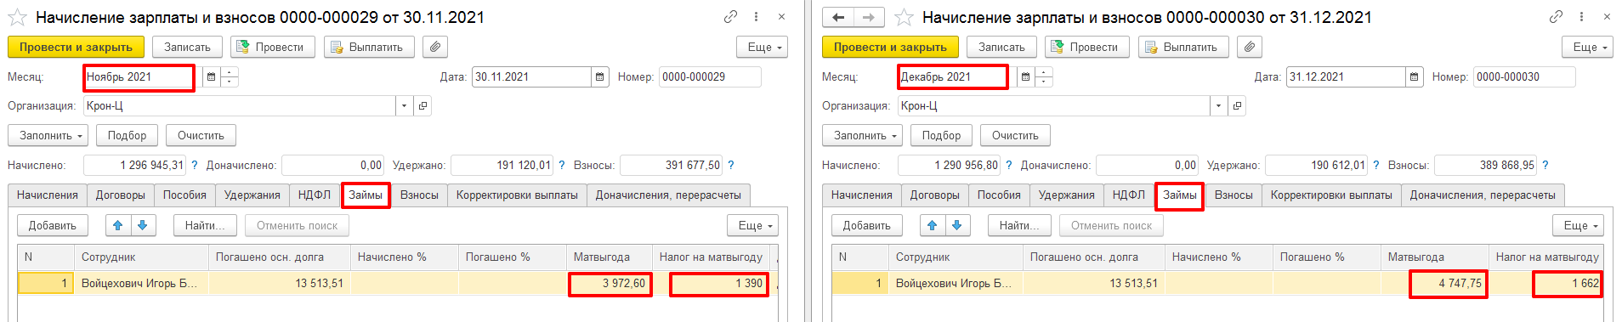This screenshot has width=1622, height=322.
Task: Expand Еще menu in right header toolbar
Action: (1587, 47)
